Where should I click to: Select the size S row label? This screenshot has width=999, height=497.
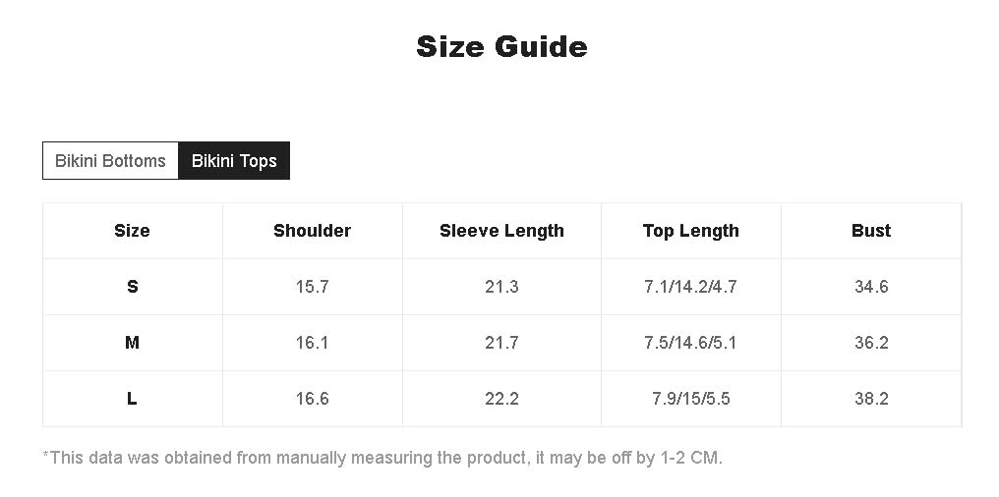(133, 287)
